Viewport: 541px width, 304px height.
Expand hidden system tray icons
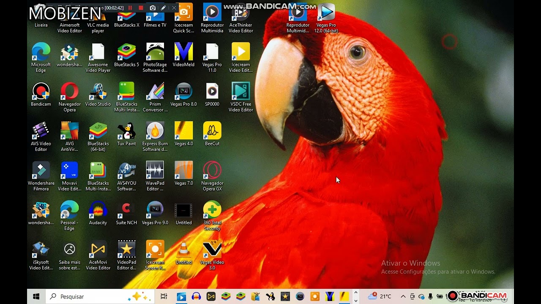point(403,296)
